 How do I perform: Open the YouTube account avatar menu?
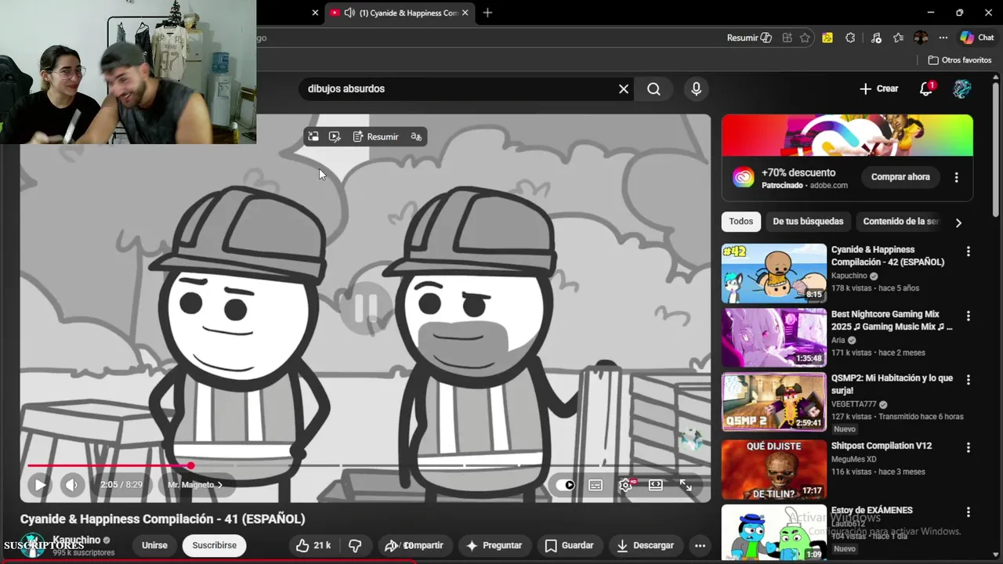962,89
